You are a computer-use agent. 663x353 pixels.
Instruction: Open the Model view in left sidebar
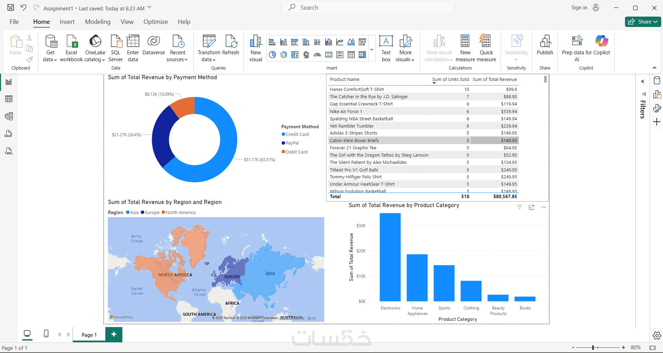click(9, 116)
